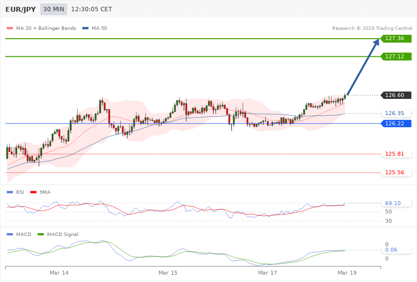Click the MACD legend label

click(24, 234)
